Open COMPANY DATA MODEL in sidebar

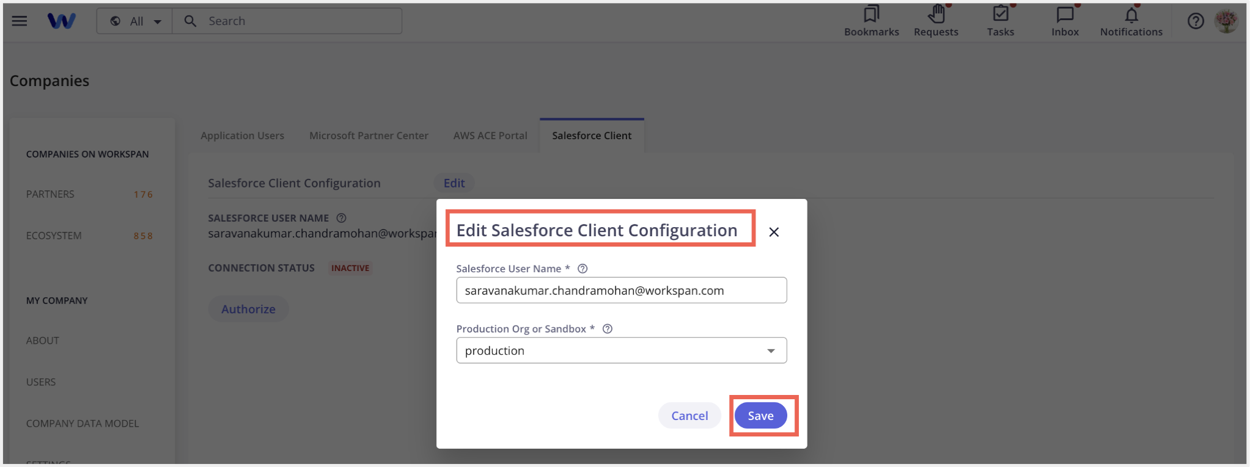tap(83, 424)
